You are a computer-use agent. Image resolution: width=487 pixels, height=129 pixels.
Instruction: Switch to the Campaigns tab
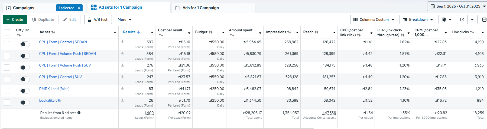(24, 8)
